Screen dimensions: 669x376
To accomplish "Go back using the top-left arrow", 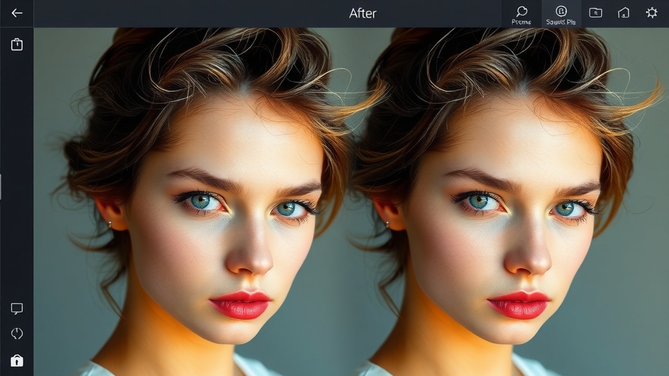I will (x=16, y=14).
